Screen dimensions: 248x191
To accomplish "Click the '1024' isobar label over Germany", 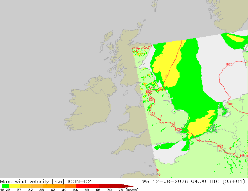I will point(220,146).
